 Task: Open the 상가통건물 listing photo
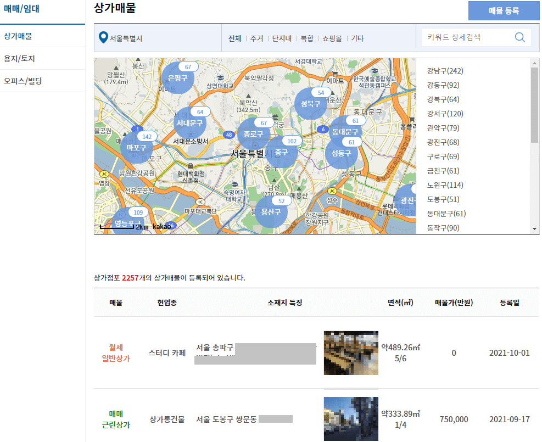tap(351, 419)
